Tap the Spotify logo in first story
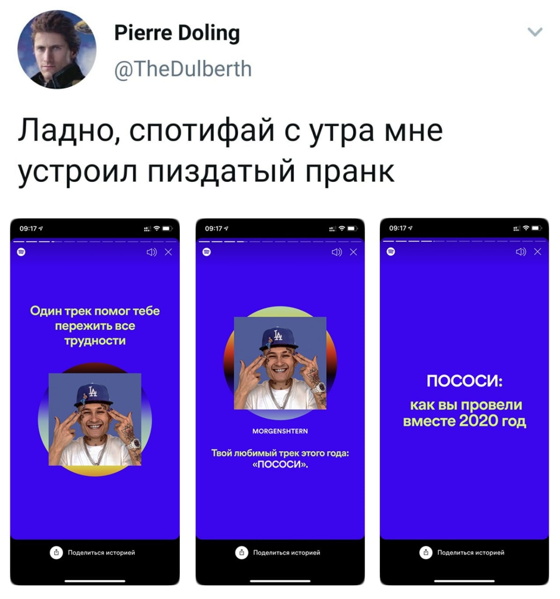Image resolution: width=560 pixels, height=599 pixels. tap(21, 252)
